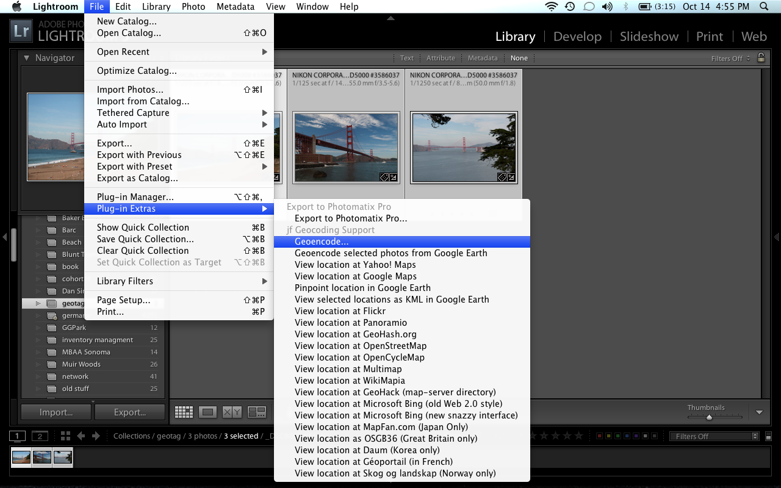Filter by green color label

click(617, 436)
